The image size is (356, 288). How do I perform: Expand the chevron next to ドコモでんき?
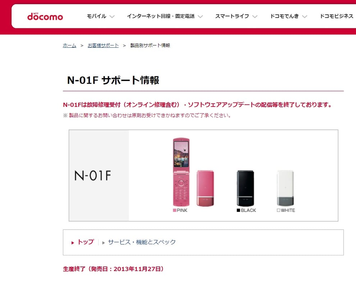[x=305, y=16]
